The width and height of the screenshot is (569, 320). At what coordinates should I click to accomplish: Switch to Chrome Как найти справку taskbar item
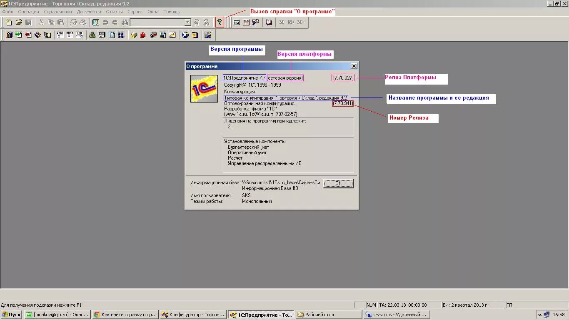[x=125, y=315]
